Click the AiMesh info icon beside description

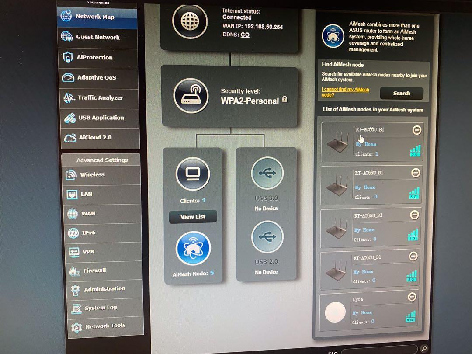click(x=333, y=36)
